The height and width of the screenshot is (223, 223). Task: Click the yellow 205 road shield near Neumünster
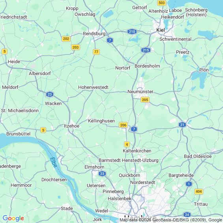tap(145, 100)
